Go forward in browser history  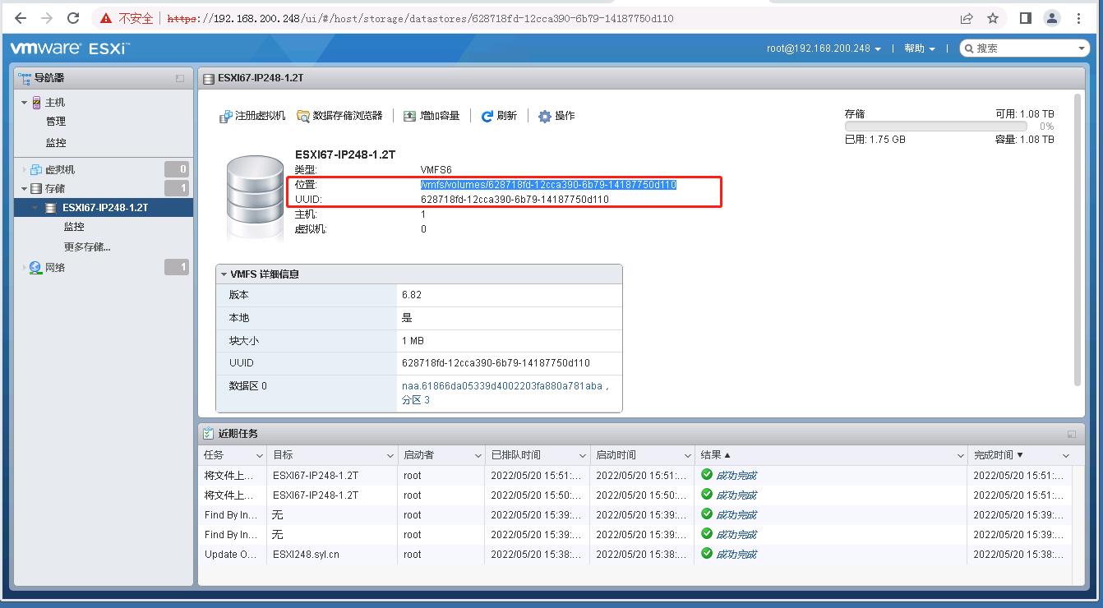coord(47,18)
